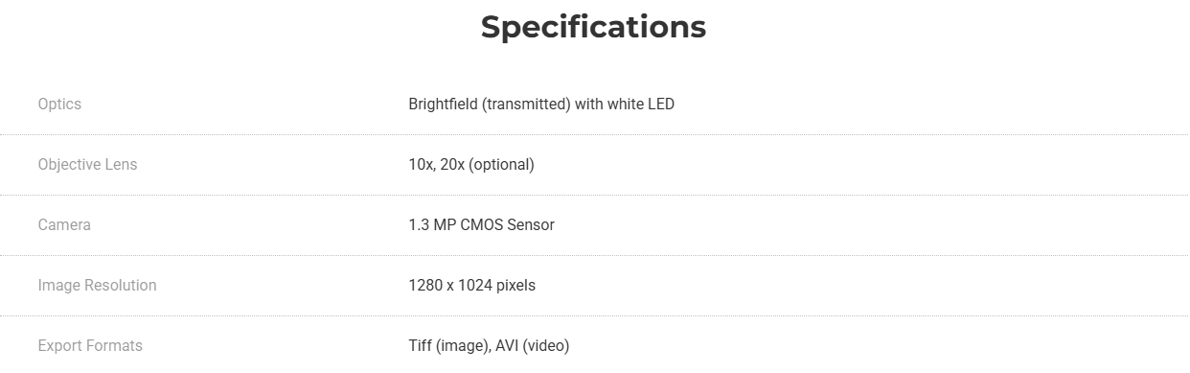Select the Optics row label
1190x373 pixels.
pyautogui.click(x=59, y=104)
